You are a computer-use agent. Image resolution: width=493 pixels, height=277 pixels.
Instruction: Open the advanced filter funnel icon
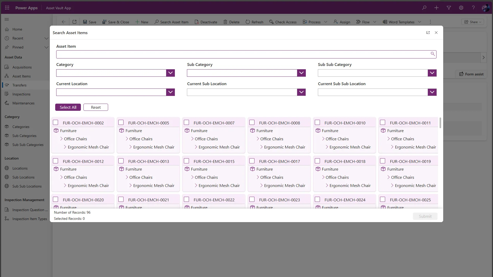449,8
